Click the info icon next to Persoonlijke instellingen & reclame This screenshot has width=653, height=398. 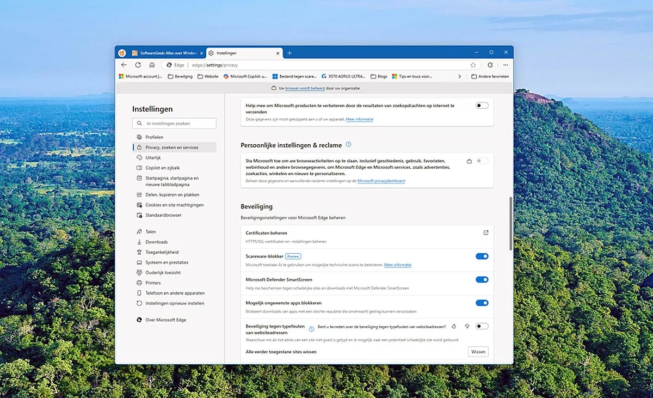348,145
